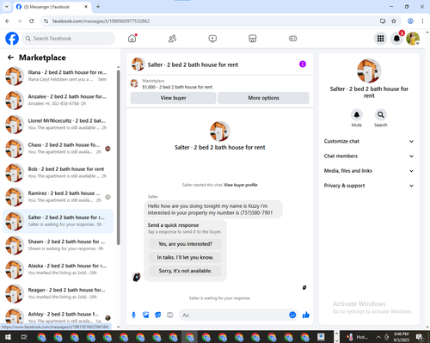430x343 pixels.
Task: Open the Reagan conversation
Action: pyautogui.click(x=58, y=294)
